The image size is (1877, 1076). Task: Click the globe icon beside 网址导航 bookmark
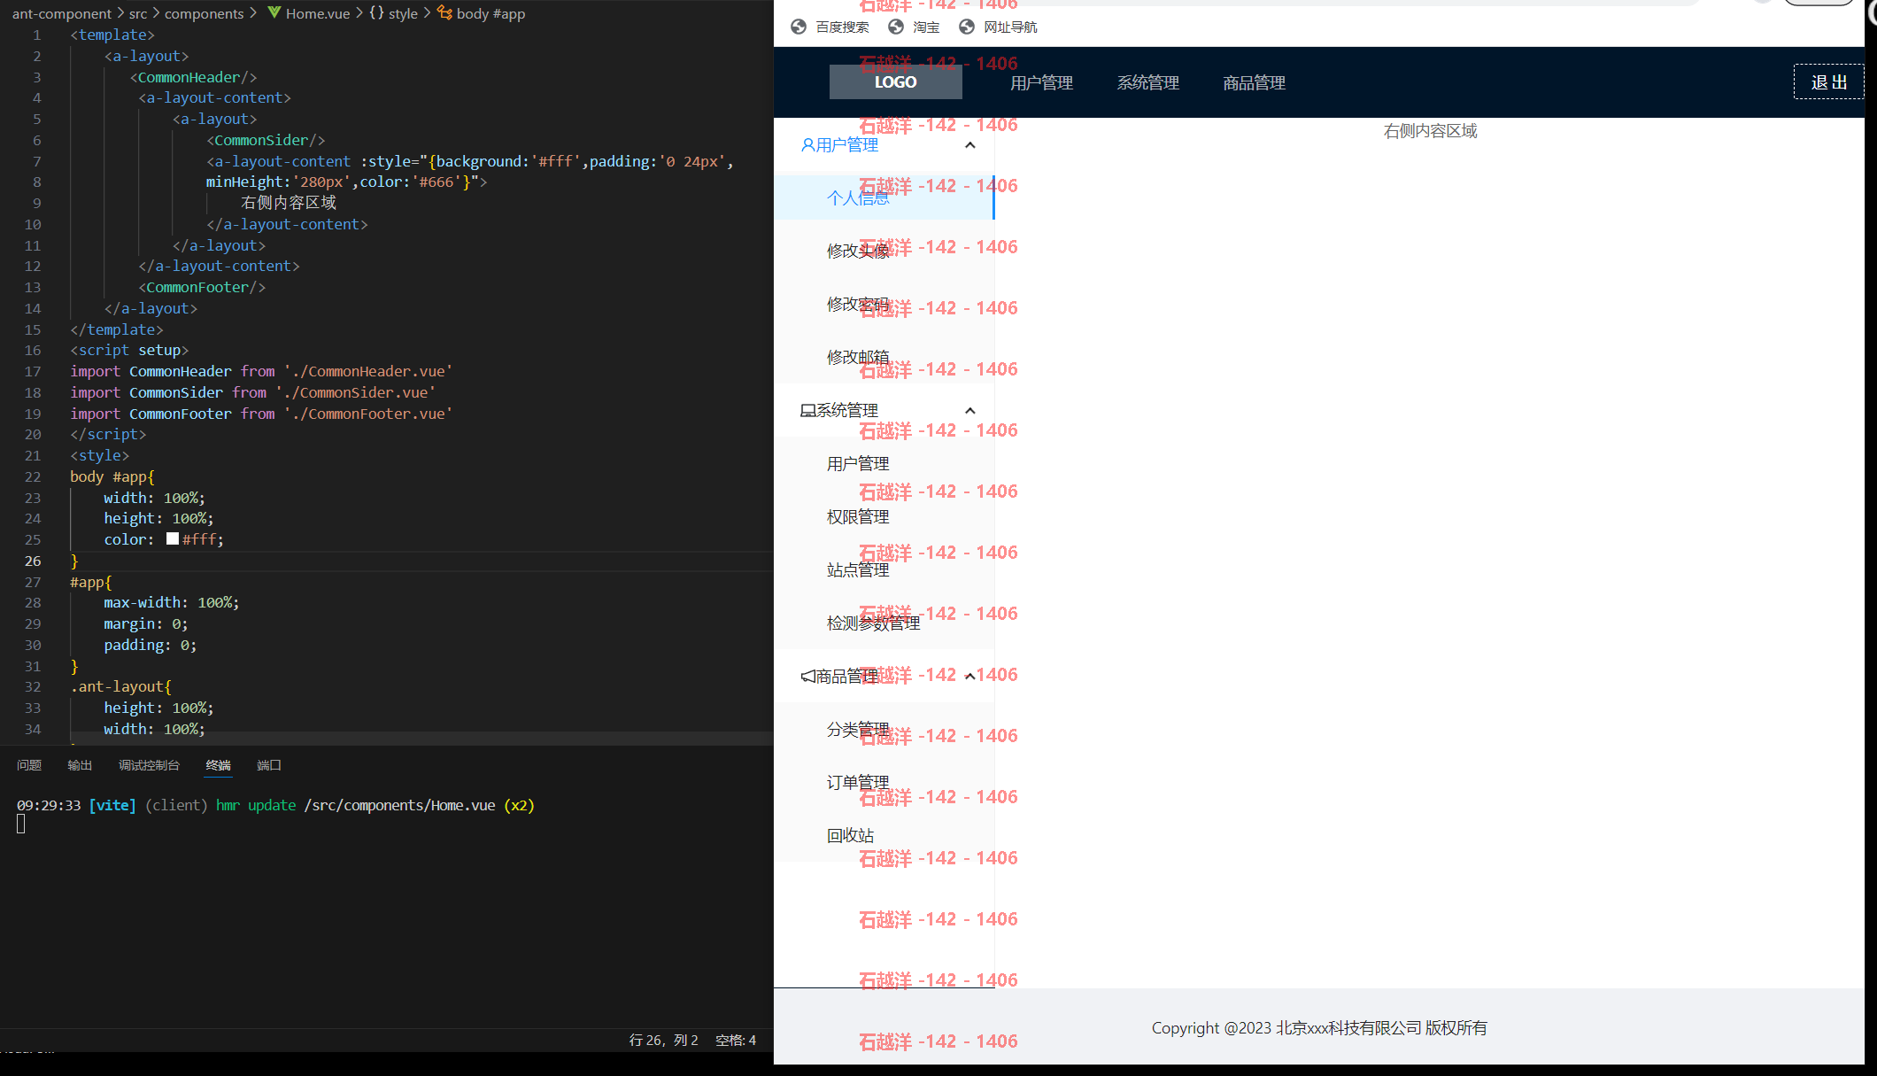point(967,27)
